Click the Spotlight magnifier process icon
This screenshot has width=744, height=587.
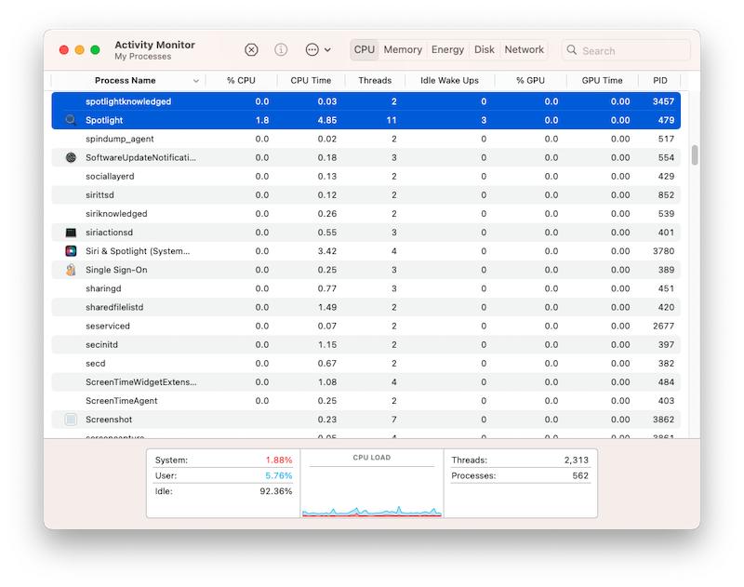click(71, 120)
